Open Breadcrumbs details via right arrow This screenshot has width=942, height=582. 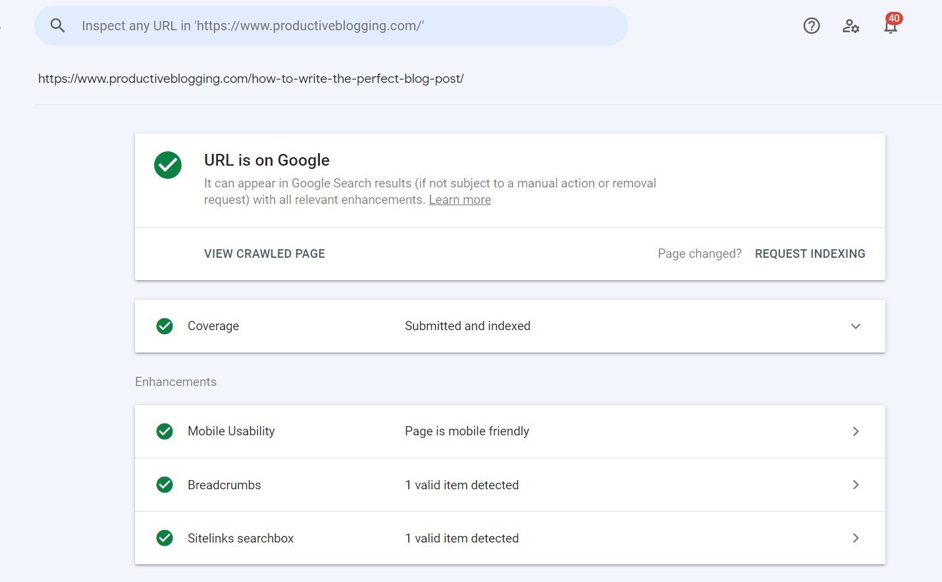pos(856,485)
